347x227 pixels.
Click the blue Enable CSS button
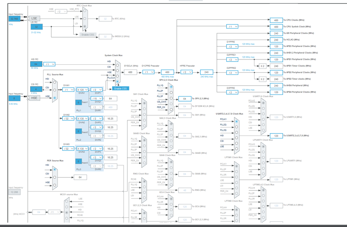[121, 88]
